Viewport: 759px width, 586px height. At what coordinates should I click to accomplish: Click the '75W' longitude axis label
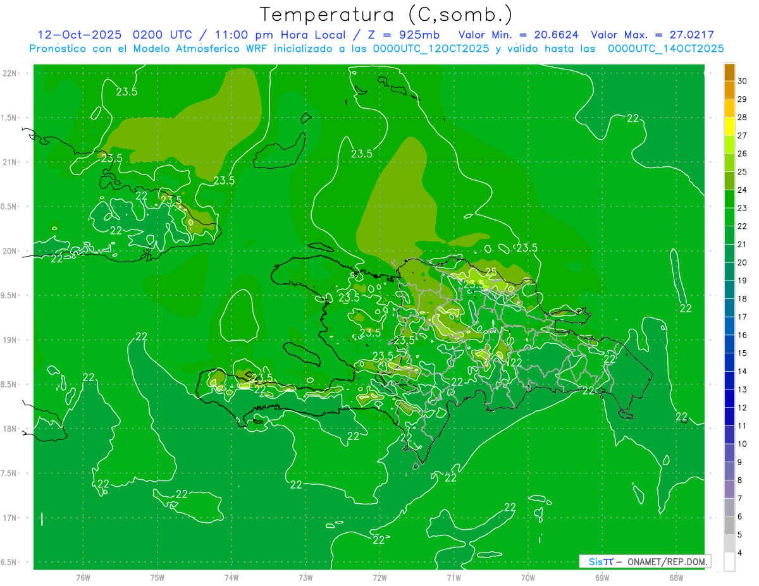click(157, 578)
